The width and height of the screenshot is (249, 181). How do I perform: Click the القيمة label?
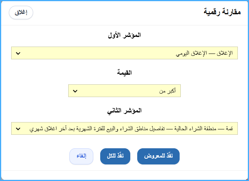[x=124, y=73]
